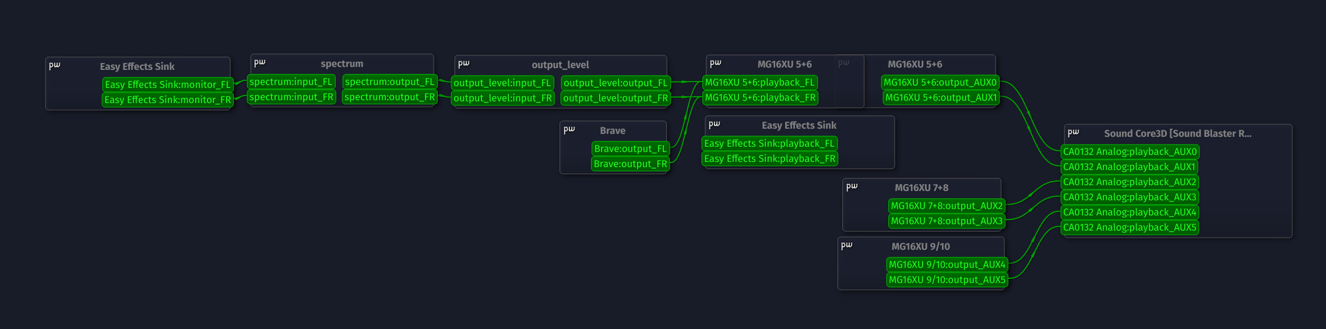Select the MG16XU 5+6:playback_FL port

[760, 82]
